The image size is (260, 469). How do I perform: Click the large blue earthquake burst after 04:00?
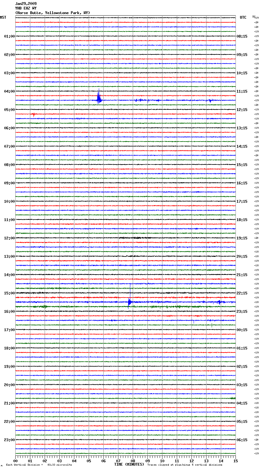tap(99, 97)
